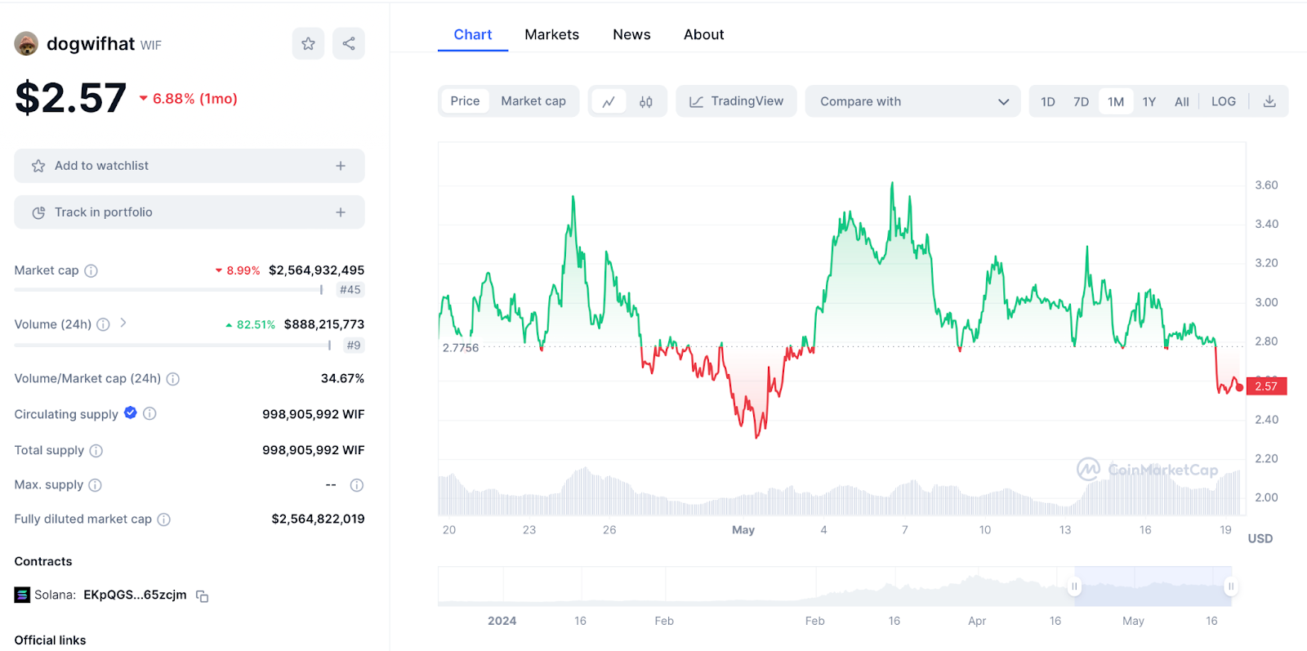The height and width of the screenshot is (651, 1307).
Task: Click the share icon button
Action: coord(349,44)
